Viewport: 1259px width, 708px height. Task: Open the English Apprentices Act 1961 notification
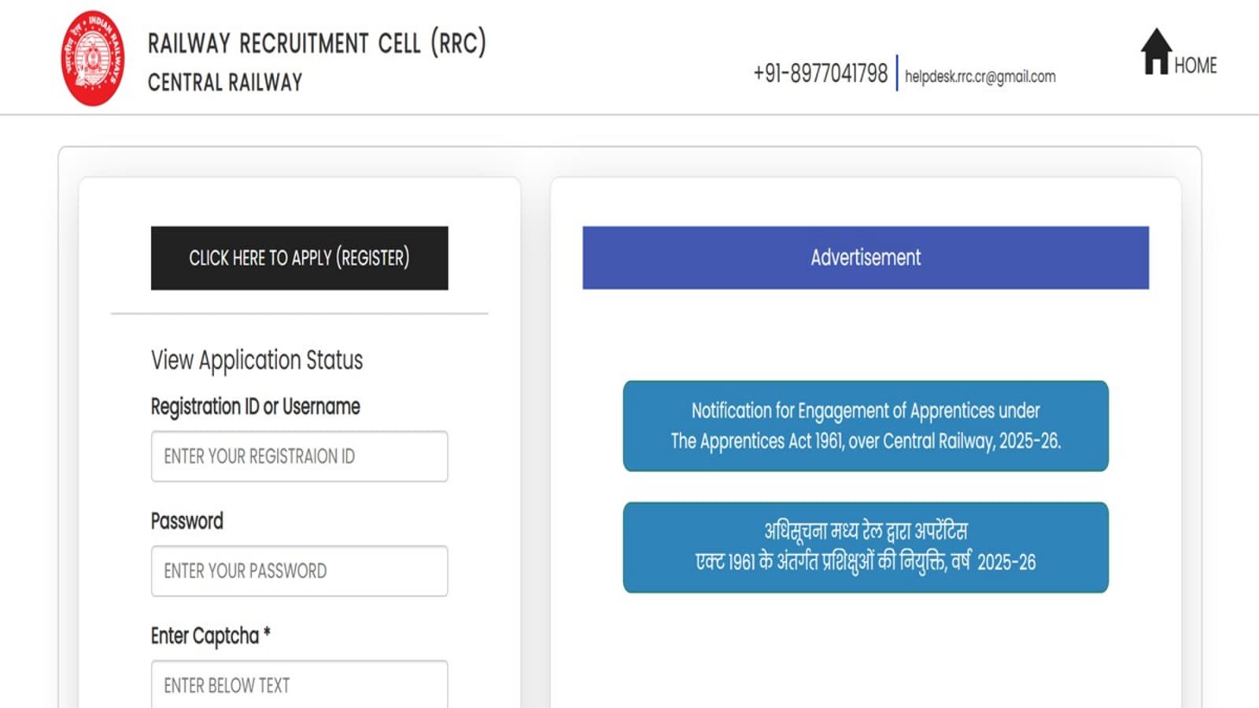pyautogui.click(x=866, y=426)
